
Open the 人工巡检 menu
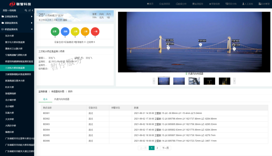coord(248,4)
